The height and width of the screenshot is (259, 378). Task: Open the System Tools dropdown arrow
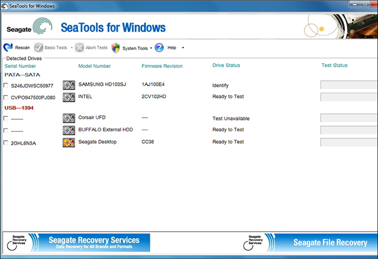click(x=151, y=48)
